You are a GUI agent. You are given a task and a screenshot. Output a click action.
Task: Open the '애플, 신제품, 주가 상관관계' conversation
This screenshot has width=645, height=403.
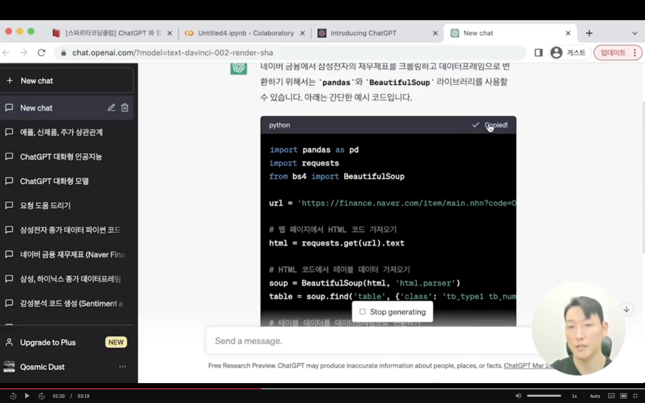[x=67, y=132]
